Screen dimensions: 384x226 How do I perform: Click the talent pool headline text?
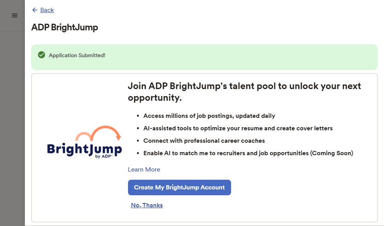point(244,92)
